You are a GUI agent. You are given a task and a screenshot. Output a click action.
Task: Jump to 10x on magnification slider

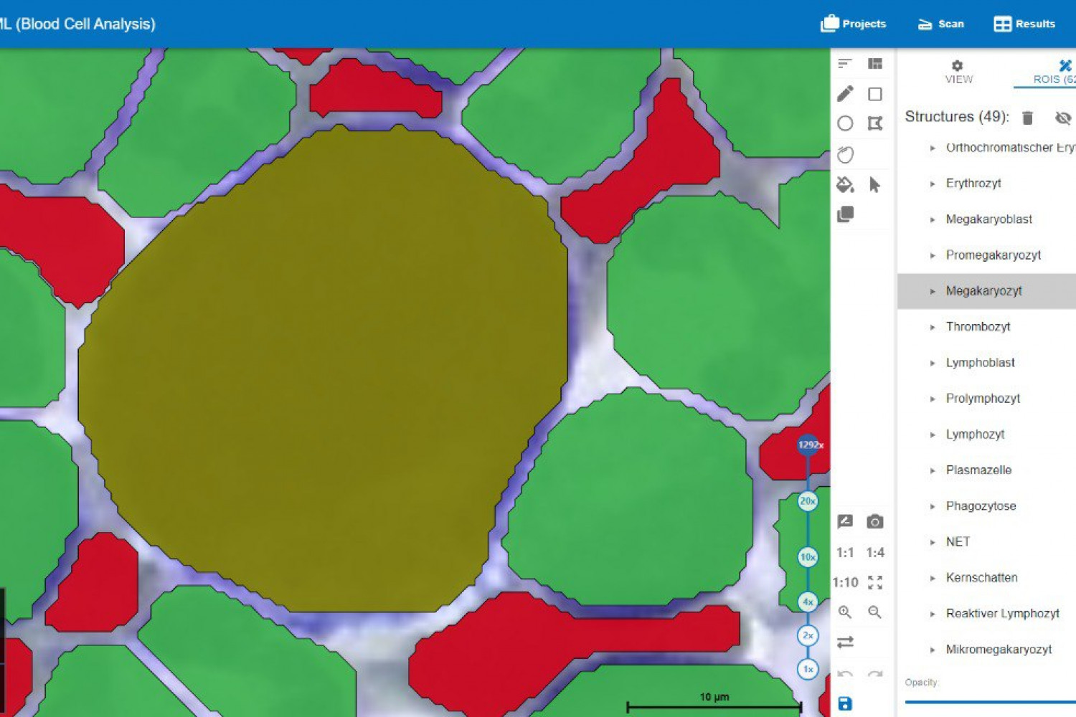pyautogui.click(x=808, y=556)
